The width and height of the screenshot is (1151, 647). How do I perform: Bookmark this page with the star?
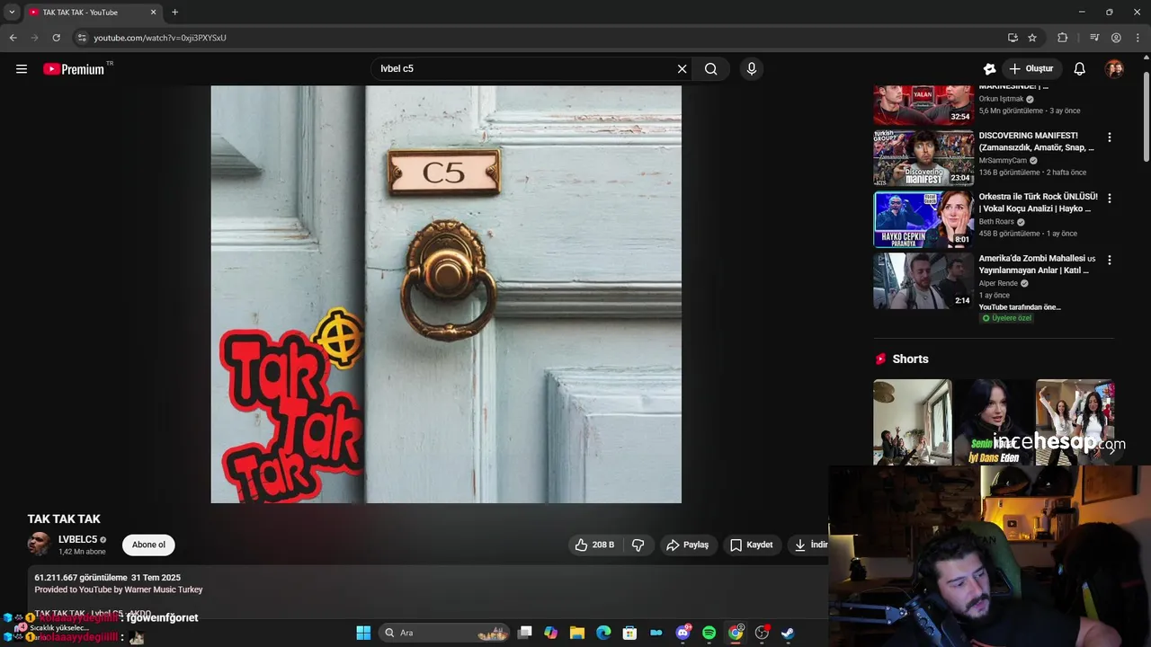1032,38
